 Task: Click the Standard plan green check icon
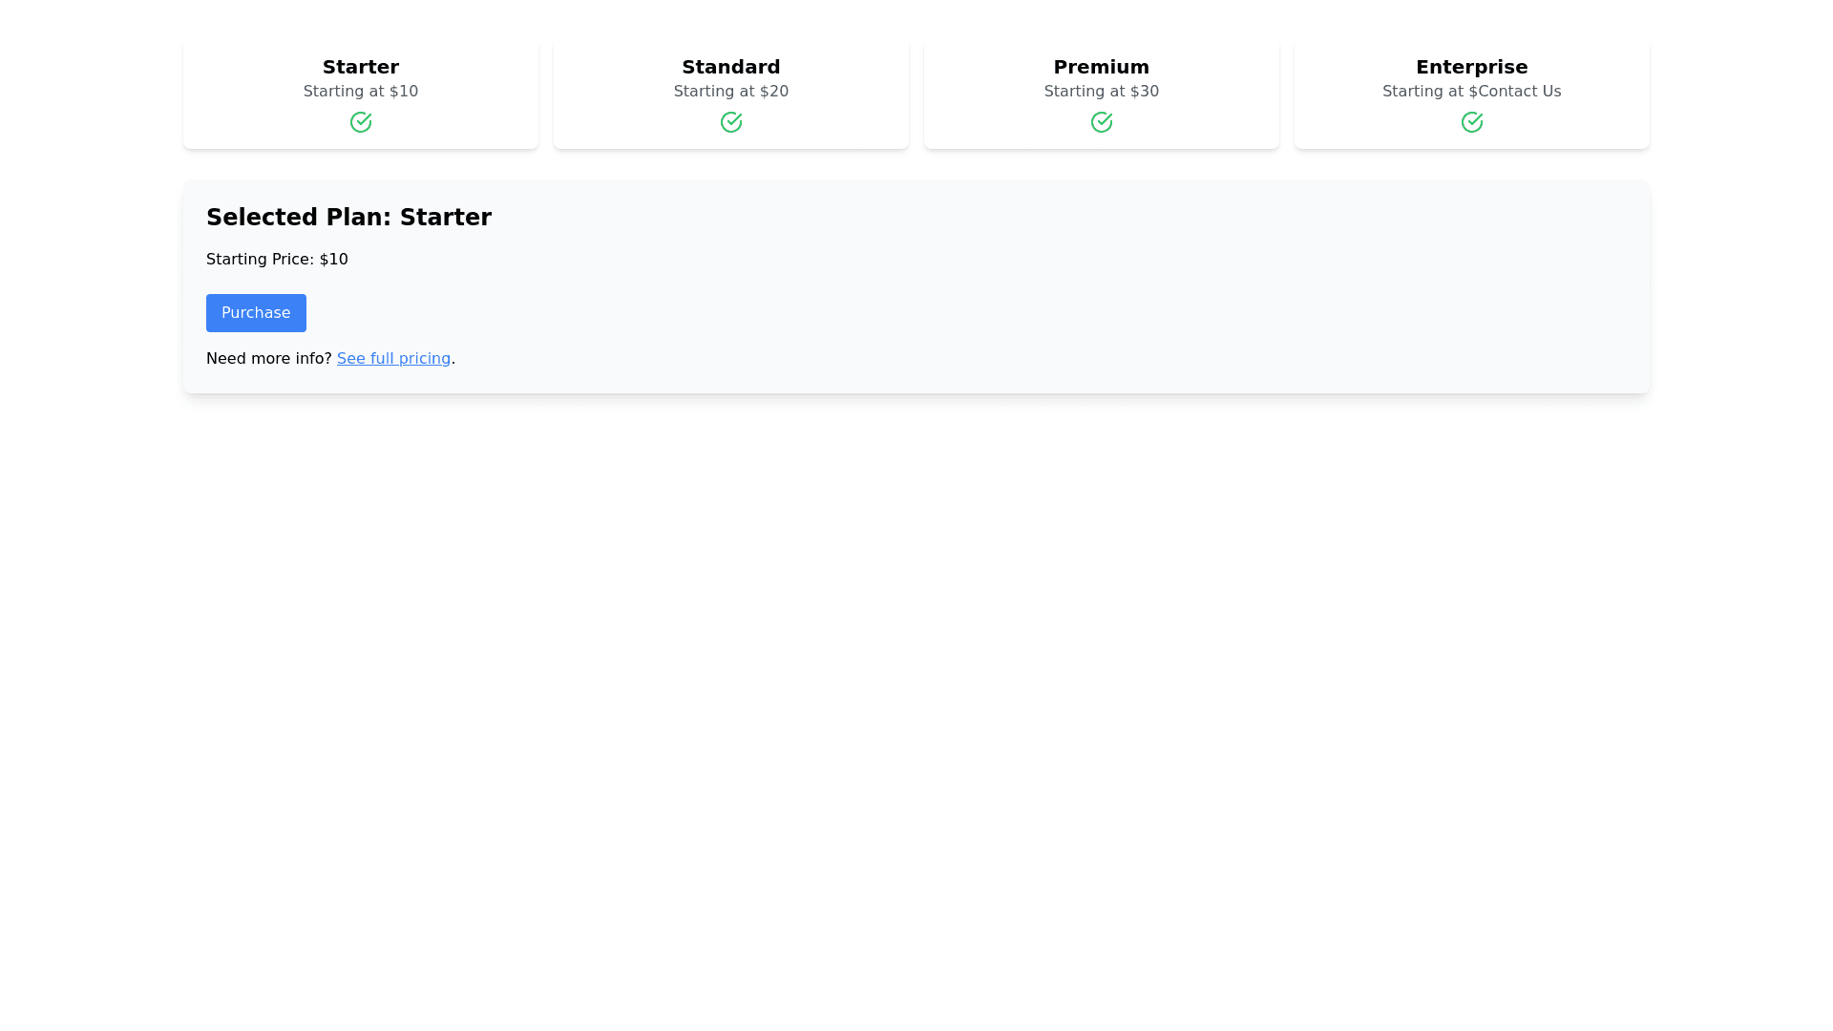pos(730,122)
